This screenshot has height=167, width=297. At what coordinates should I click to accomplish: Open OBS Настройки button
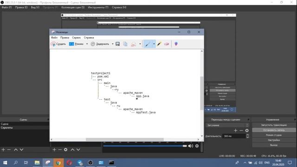[x=274, y=140]
